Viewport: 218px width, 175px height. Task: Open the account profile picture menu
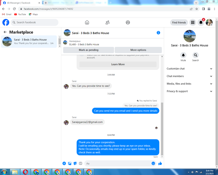[x=209, y=22]
